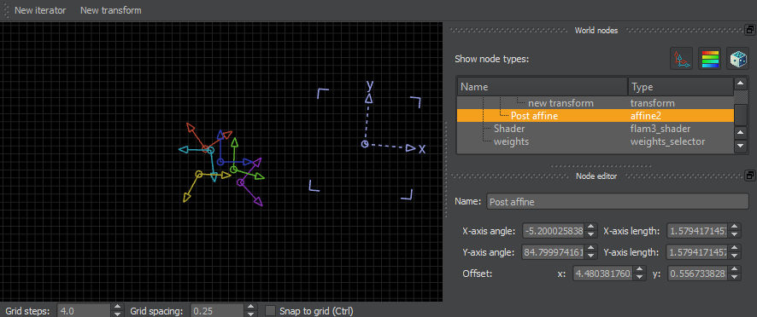Decrease the Grid spacing value
The image size is (757, 317).
[x=250, y=314]
